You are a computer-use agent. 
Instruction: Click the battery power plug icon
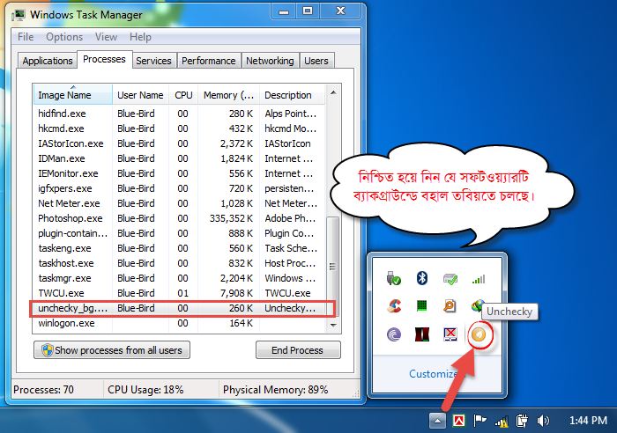[x=522, y=421]
